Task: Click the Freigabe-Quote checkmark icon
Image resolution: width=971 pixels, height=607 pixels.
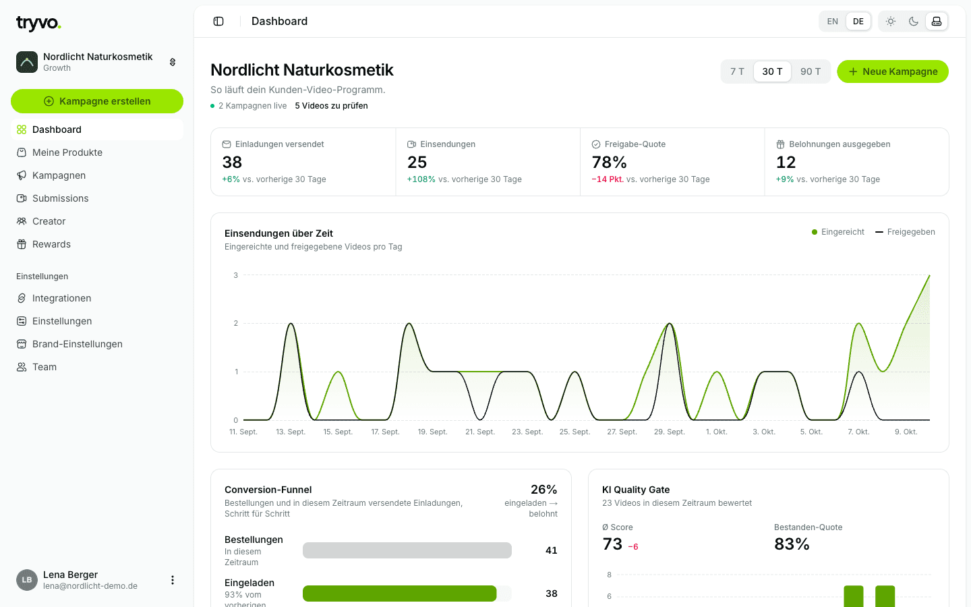Action: (x=596, y=144)
